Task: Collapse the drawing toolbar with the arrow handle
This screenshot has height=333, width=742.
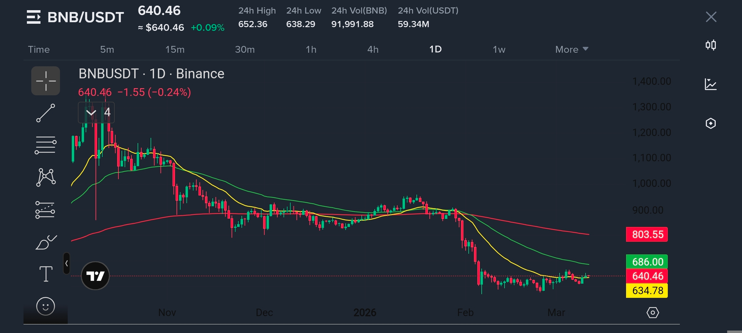Action: click(66, 263)
